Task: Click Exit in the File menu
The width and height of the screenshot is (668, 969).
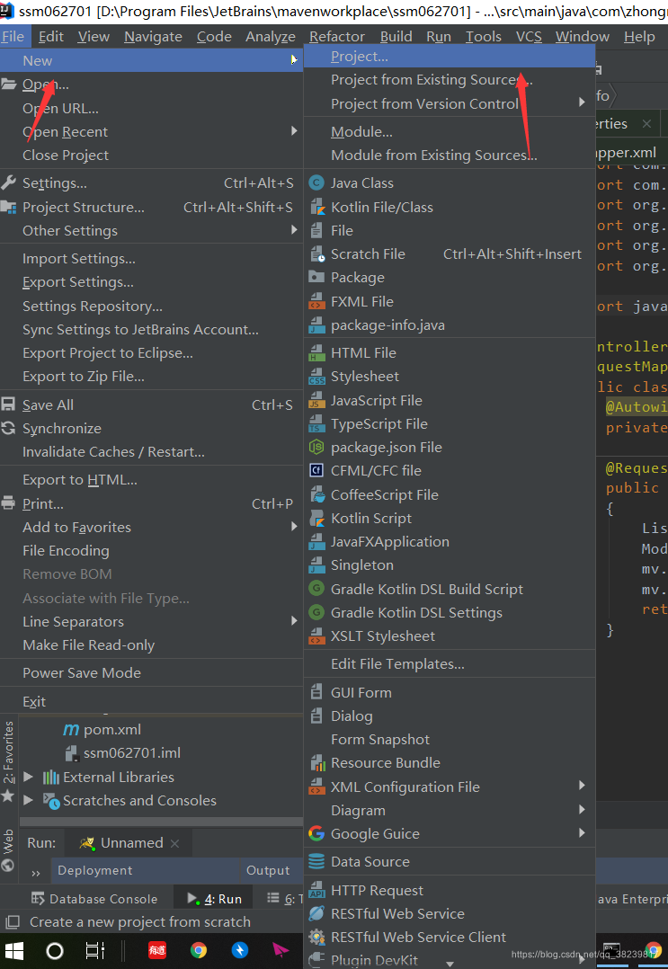Action: (151, 701)
